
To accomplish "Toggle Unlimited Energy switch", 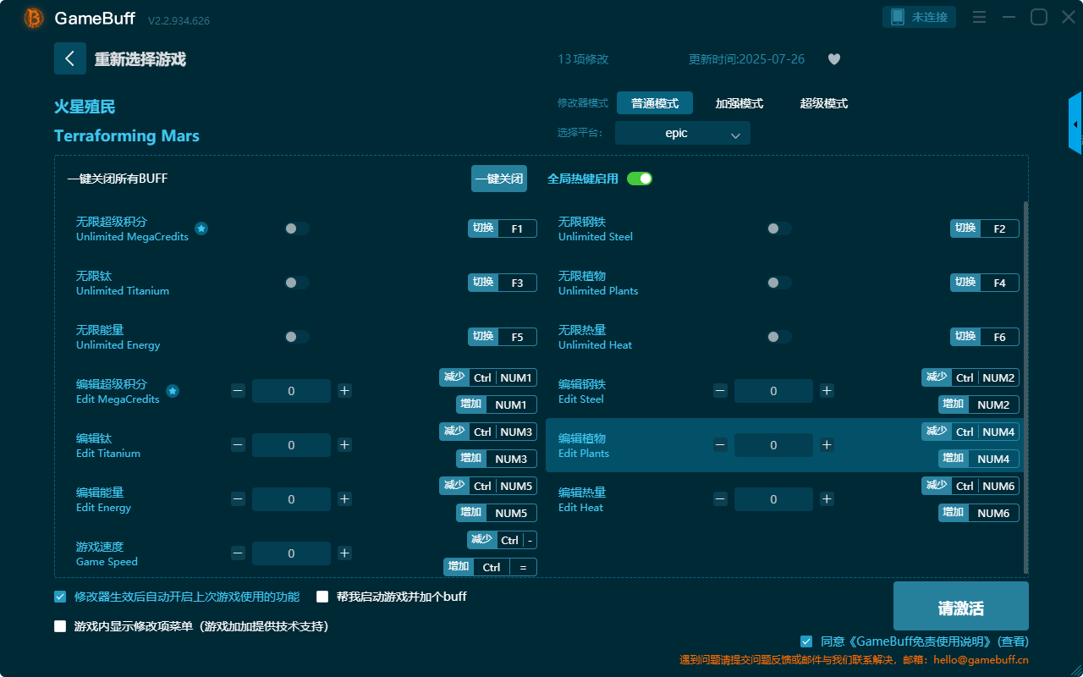I will pyautogui.click(x=297, y=337).
